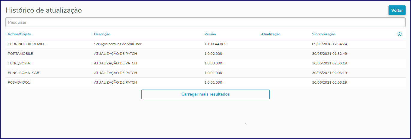Sort by Sincronização column header
Screen dimensions: 411x139
point(323,34)
